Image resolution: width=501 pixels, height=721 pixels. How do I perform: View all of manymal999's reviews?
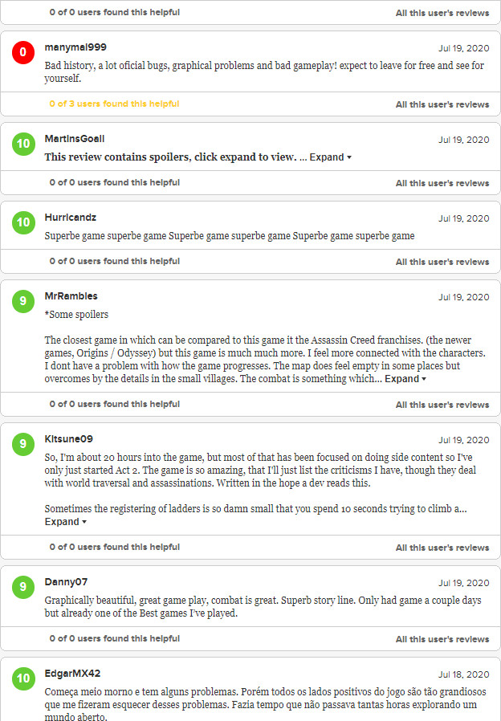coord(442,104)
